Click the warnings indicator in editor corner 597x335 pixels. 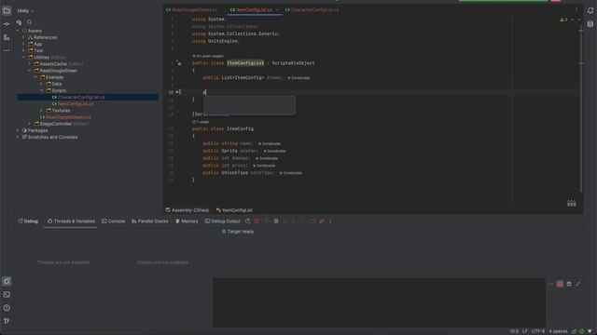pos(563,20)
